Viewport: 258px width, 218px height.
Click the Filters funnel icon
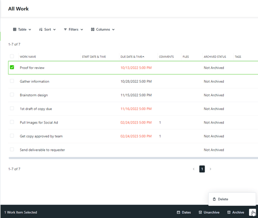65,29
